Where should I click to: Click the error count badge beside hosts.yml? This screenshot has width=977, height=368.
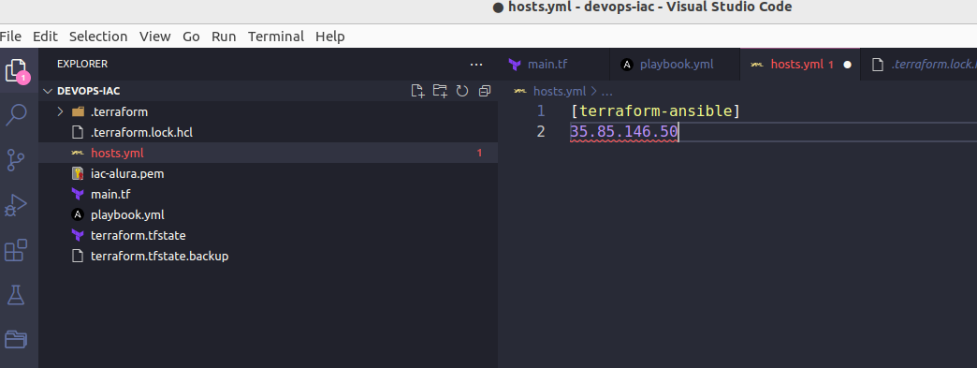pos(479,154)
